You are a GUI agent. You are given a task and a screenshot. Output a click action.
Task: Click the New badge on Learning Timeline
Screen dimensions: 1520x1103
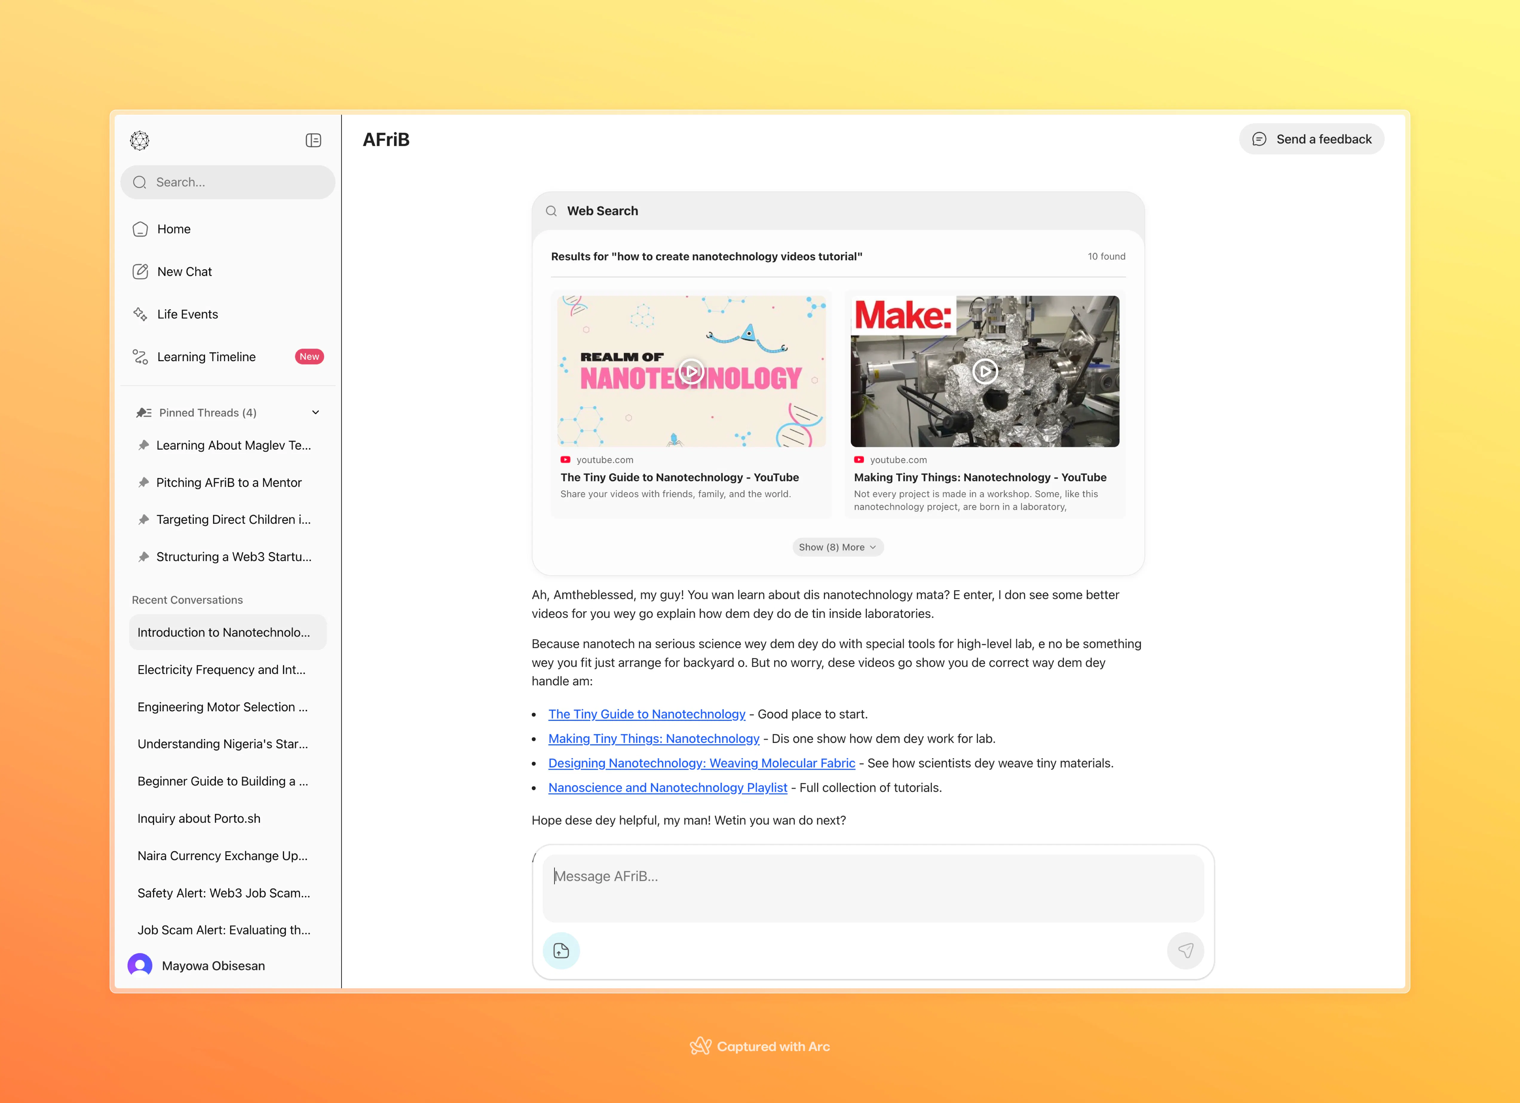point(309,356)
